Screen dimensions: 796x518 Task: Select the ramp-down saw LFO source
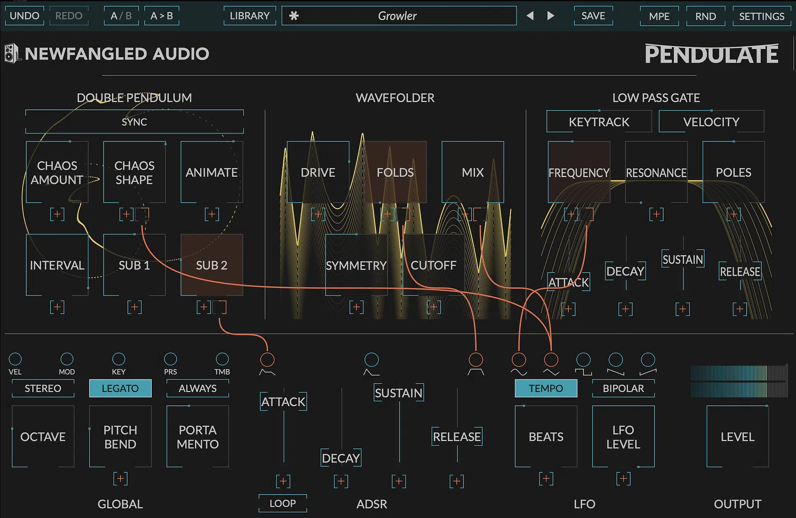click(616, 360)
